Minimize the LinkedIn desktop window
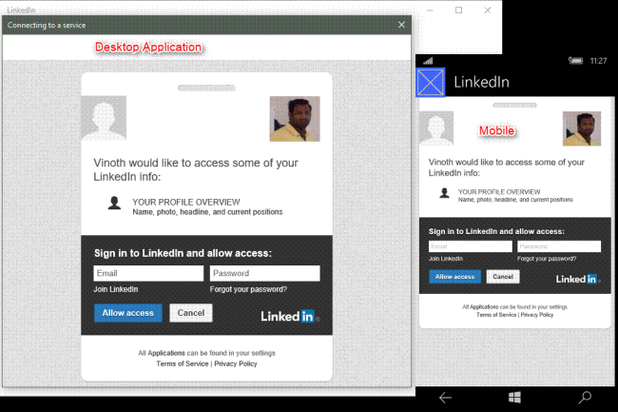This screenshot has height=412, width=618. tap(430, 10)
